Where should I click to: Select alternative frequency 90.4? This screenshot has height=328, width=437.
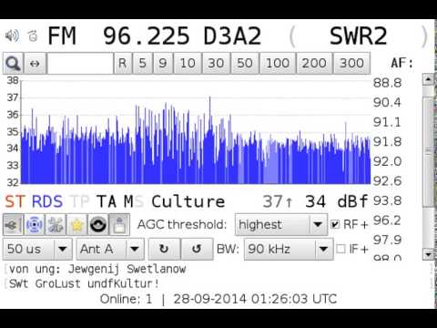tap(387, 103)
